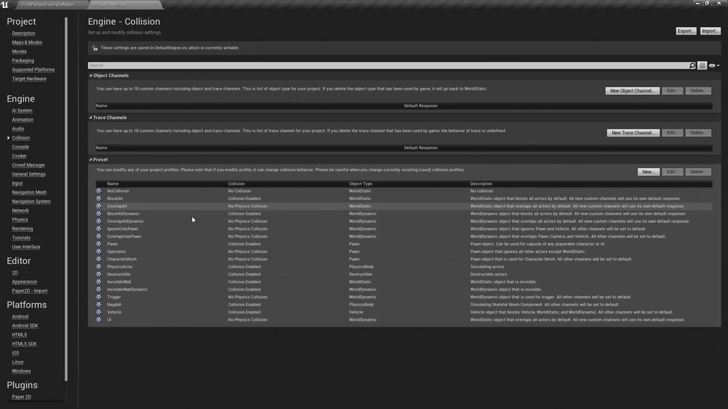The width and height of the screenshot is (728, 409).
Task: Click the gear icon for BlockAllDynamic preset
Action: [99, 214]
